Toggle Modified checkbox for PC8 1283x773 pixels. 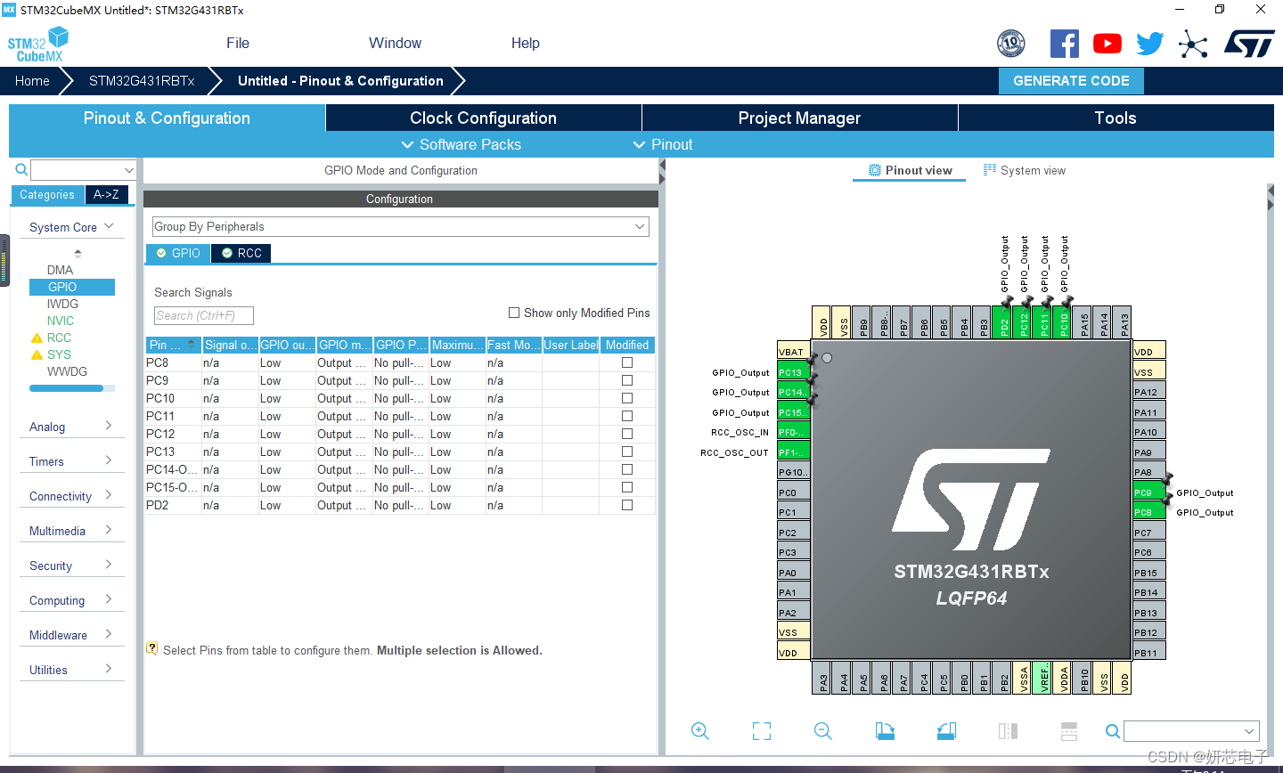click(x=627, y=362)
